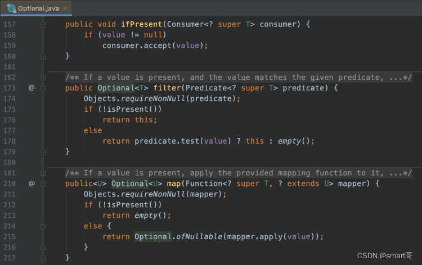Click highlighted Optional on line 215

(x=153, y=236)
